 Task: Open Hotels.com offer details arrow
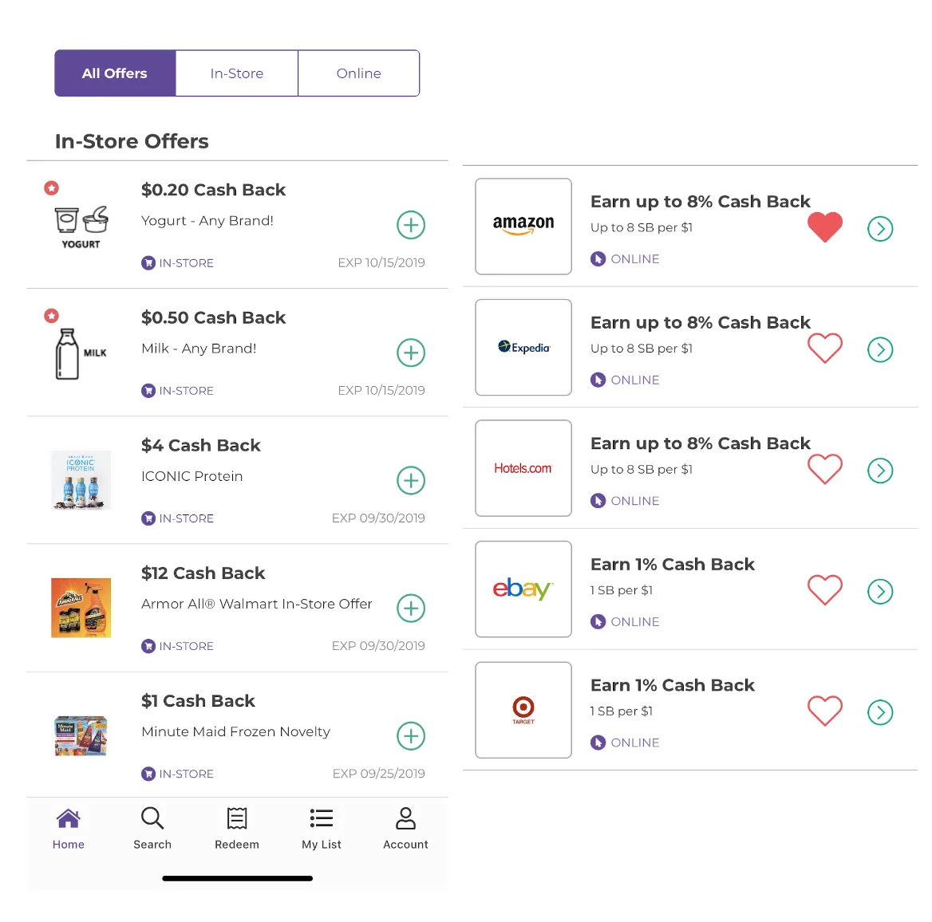coord(880,471)
